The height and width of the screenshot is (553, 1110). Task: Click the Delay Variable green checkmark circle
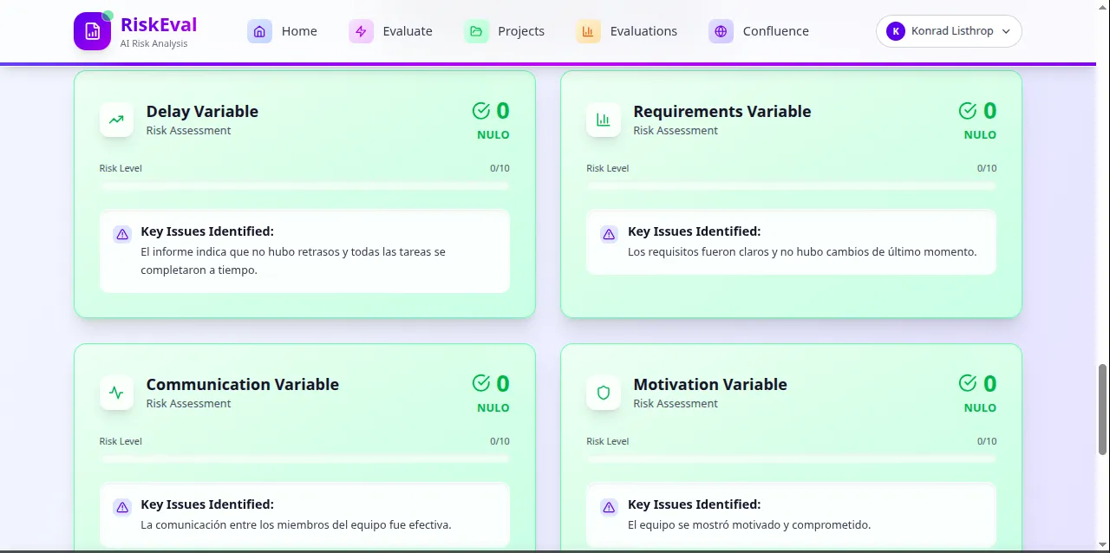pos(481,111)
